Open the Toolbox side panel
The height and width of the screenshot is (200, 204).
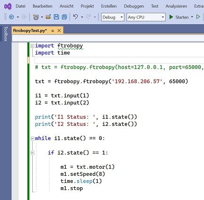point(6,34)
